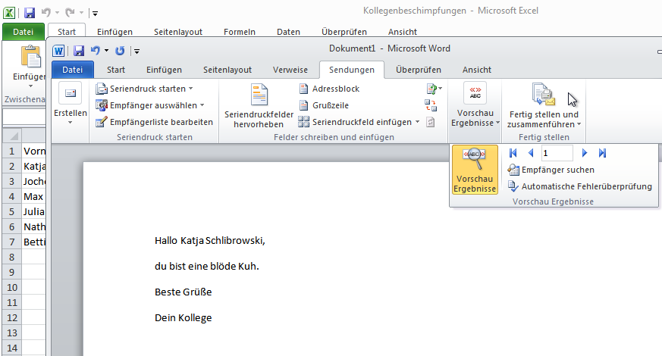Image resolution: width=662 pixels, height=356 pixels.
Task: Switch to Word Ansicht tab
Action: (x=477, y=70)
